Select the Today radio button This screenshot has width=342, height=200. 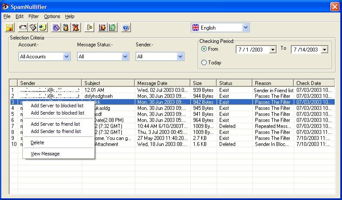[204, 63]
